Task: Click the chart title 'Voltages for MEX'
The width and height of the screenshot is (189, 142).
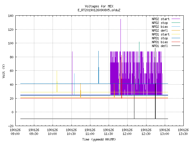Action: [x=99, y=6]
